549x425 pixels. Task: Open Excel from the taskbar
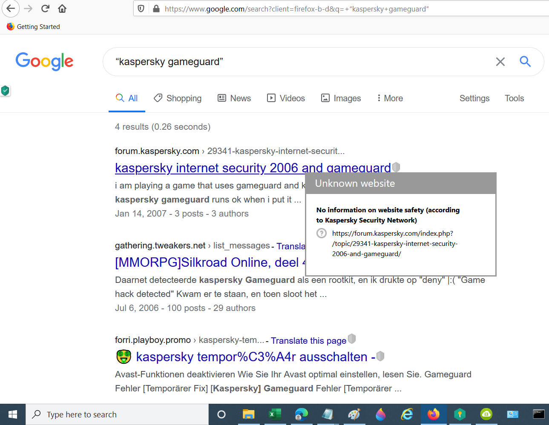275,414
